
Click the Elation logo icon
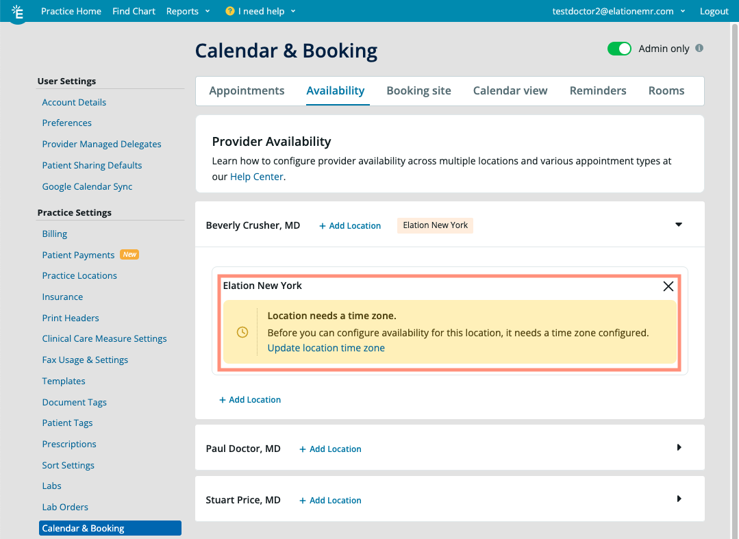point(18,12)
